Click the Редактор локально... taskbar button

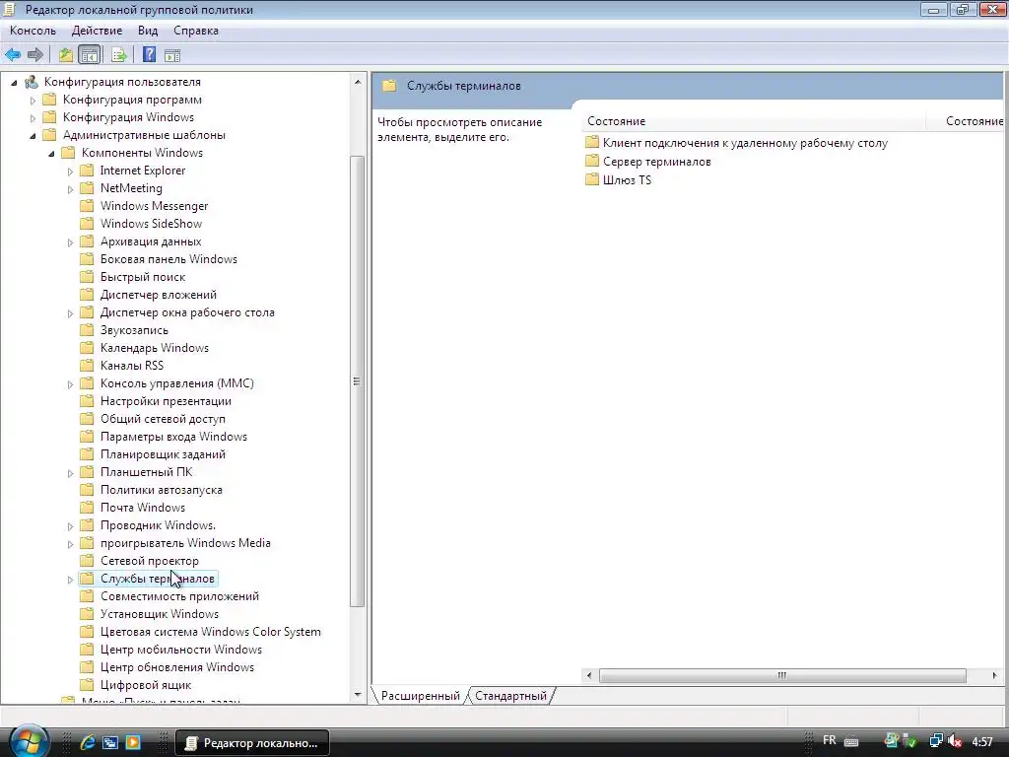tap(252, 743)
